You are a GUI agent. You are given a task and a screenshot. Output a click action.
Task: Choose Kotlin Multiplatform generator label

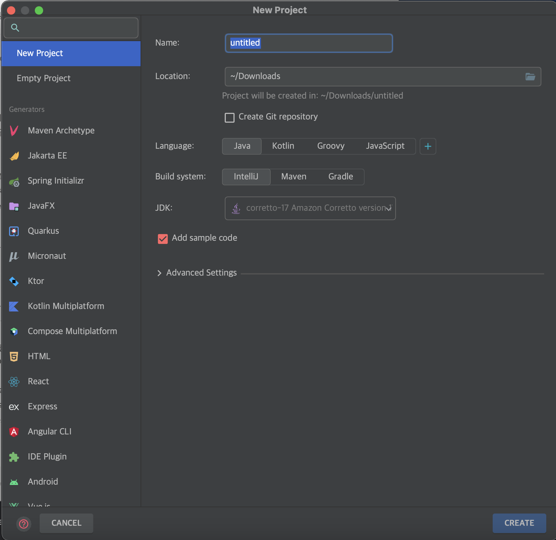point(66,306)
